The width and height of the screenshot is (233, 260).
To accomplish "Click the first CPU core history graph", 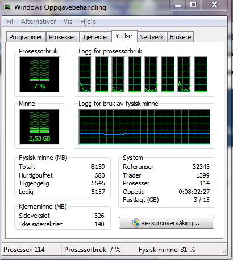I will click(x=85, y=75).
